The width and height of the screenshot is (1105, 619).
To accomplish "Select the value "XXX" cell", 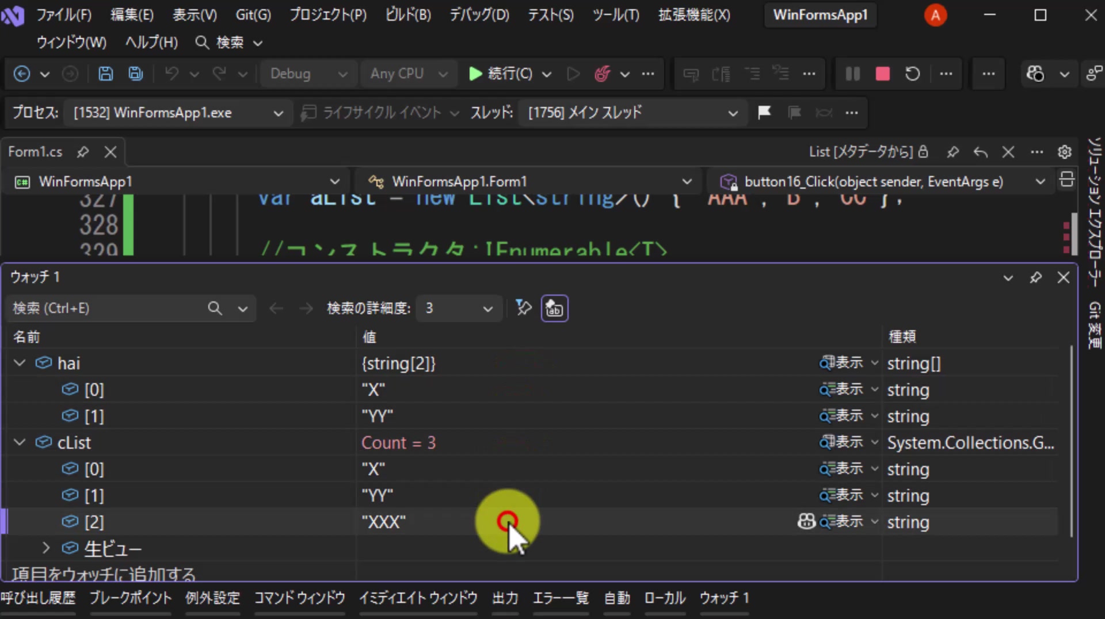I will (384, 522).
